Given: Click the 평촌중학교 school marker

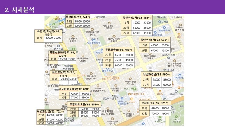Looking at the screenshot, I should point(165,28).
